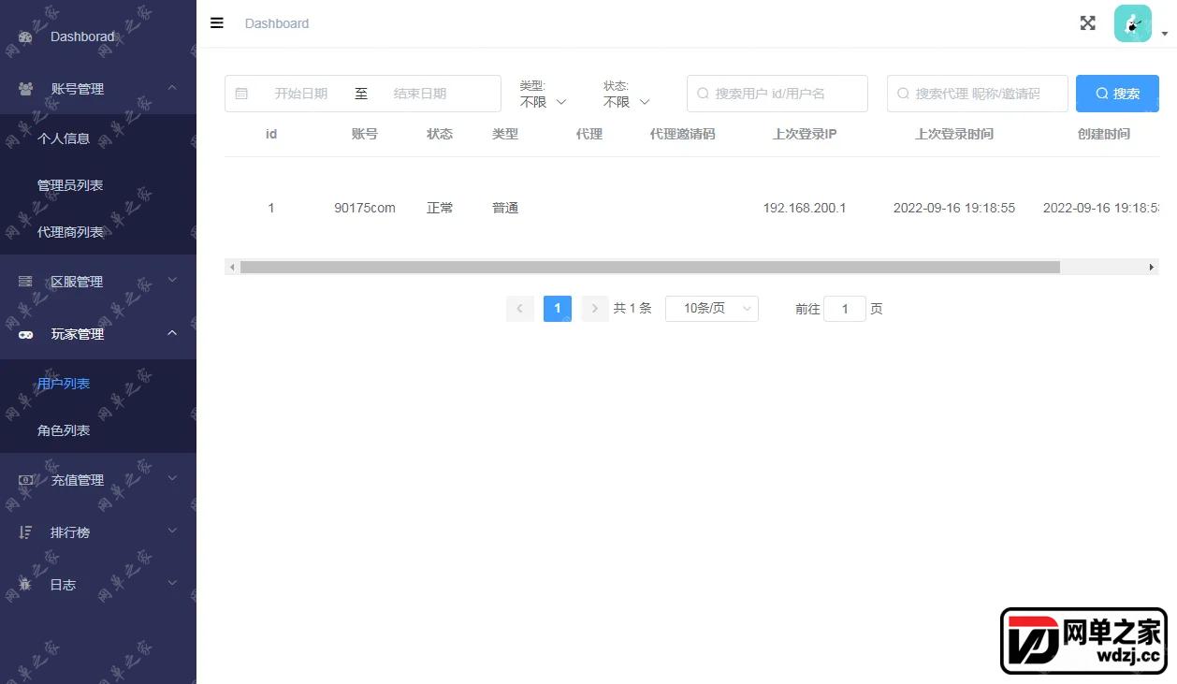
Task: Select 用户列表 submenu item
Action: (98, 384)
